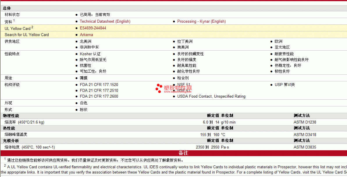Select the FDA 21 CFR 177.1520 rating
The width and height of the screenshot is (347, 177).
point(99,85)
